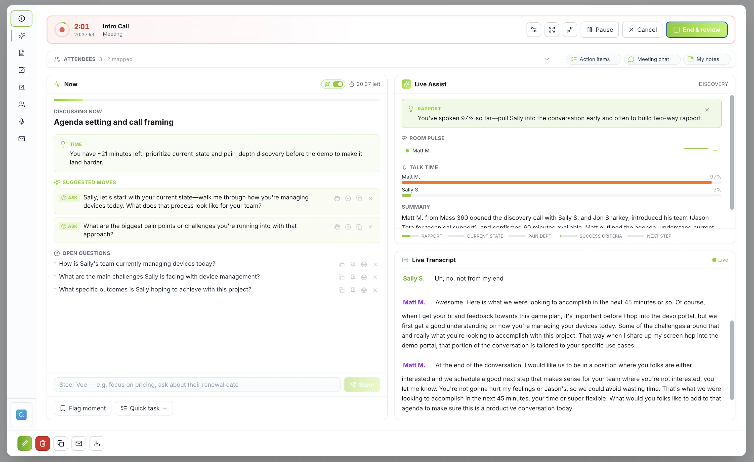Dismiss the RAPPORT tip card
Viewport: 754px width, 462px height.
[707, 110]
